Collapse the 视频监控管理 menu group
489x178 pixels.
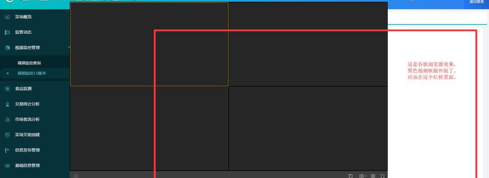coord(34,48)
